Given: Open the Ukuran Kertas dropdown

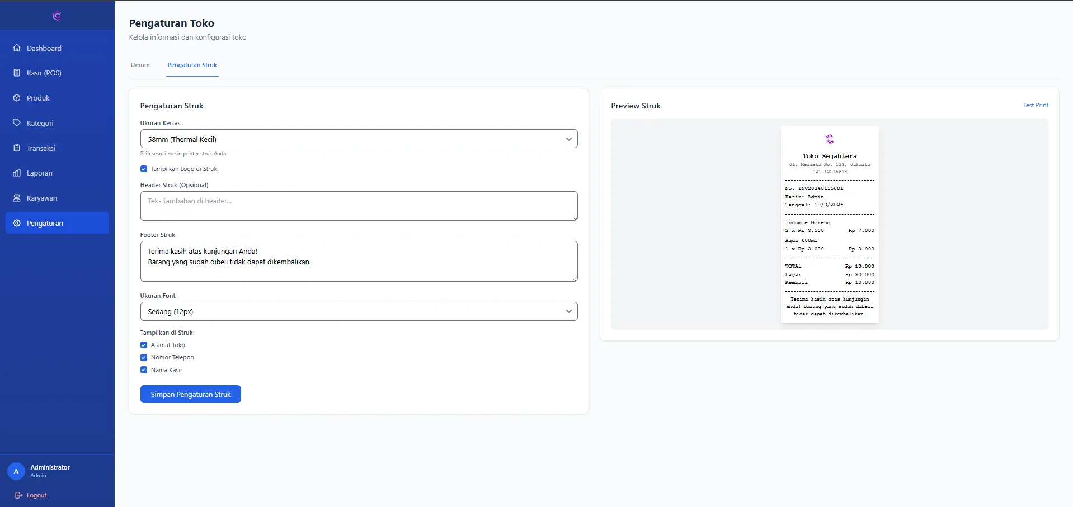Looking at the screenshot, I should pyautogui.click(x=359, y=139).
